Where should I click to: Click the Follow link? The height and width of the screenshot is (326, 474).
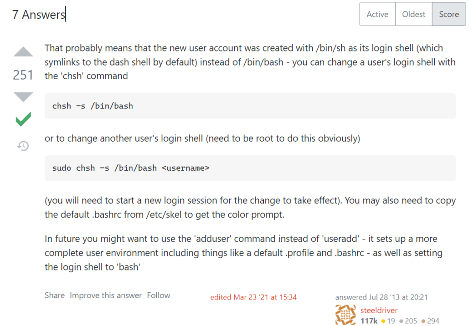[159, 295]
